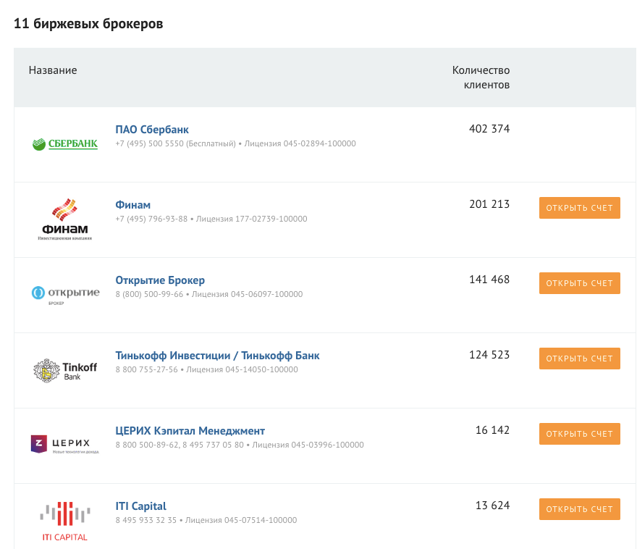
Task: Click ОТКРЫТЬ СЧЕТ for ITI Capital
Action: [580, 509]
